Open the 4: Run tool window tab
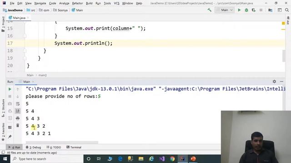291x163 pixels. click(x=15, y=147)
